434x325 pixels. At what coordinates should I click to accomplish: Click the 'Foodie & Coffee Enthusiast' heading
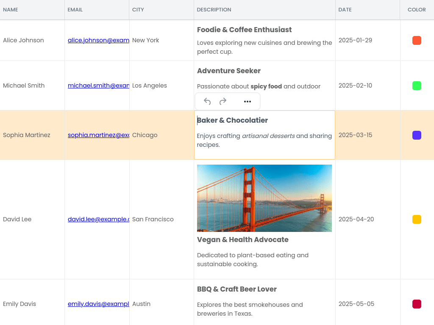pos(245,30)
